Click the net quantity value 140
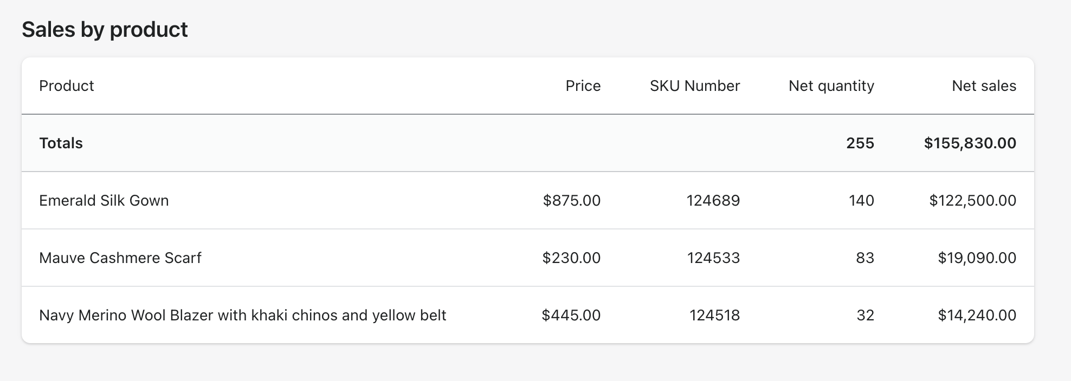The height and width of the screenshot is (381, 1071). (861, 201)
